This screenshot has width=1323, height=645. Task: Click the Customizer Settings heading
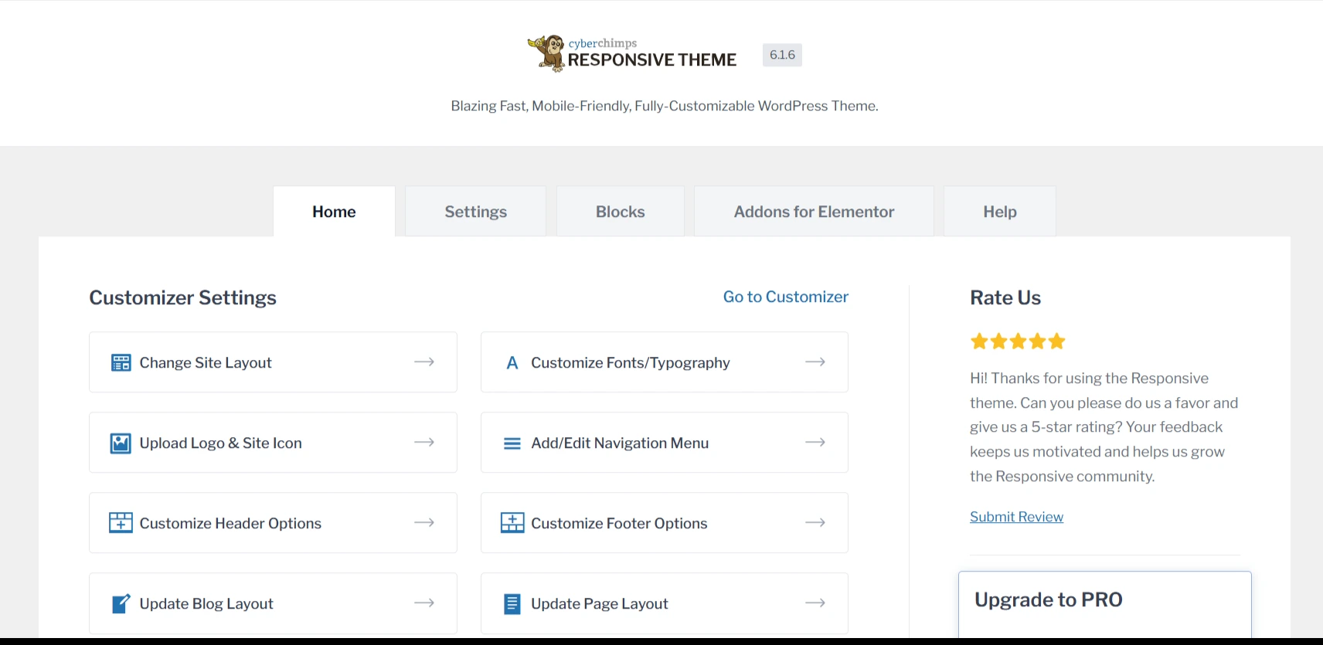[x=183, y=297]
